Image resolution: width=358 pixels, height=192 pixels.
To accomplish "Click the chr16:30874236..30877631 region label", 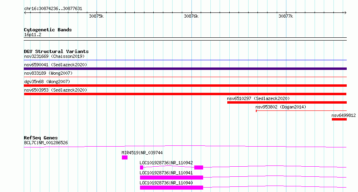I will point(53,8).
